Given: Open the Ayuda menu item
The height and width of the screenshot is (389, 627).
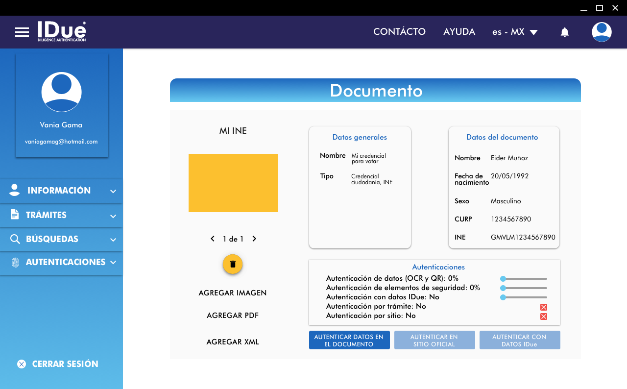Looking at the screenshot, I should [459, 32].
